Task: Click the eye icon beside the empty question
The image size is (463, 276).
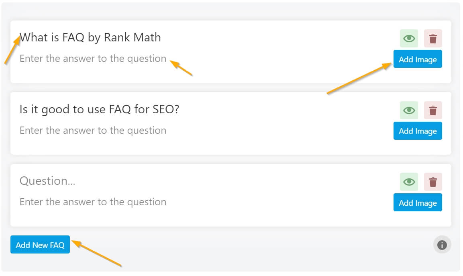Action: [408, 182]
